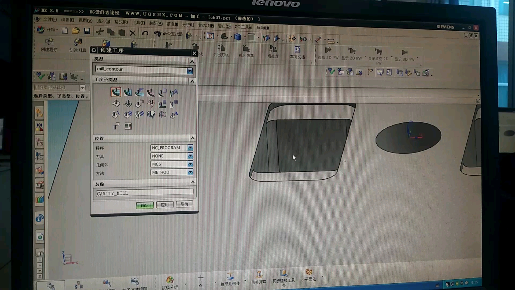This screenshot has height=290, width=515.
Task: Click the Cut scissors toolbar icon
Action: (100, 32)
